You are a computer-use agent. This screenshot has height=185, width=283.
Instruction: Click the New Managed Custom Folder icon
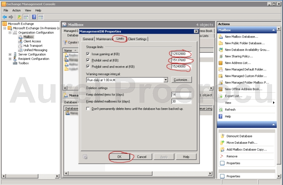(220, 76)
